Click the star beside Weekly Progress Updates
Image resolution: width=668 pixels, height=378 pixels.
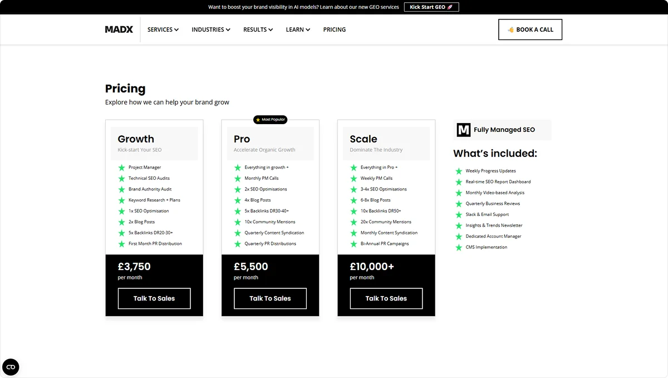coord(459,170)
